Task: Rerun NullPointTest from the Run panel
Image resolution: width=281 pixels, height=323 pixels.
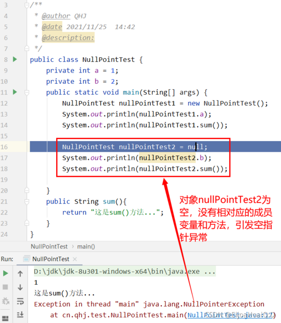Action: (x=6, y=273)
